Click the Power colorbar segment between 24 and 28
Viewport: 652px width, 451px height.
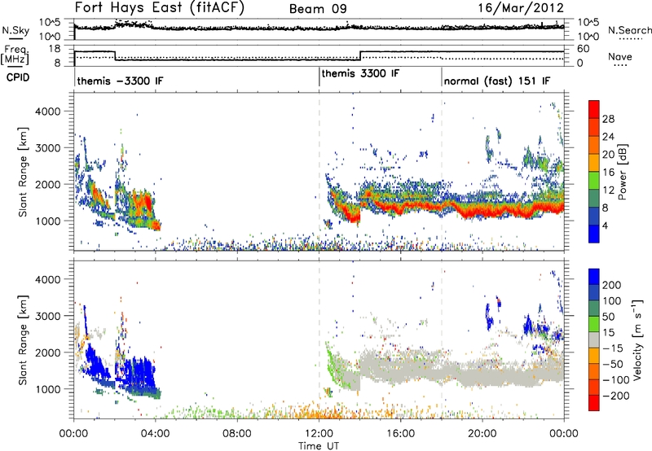click(x=594, y=127)
